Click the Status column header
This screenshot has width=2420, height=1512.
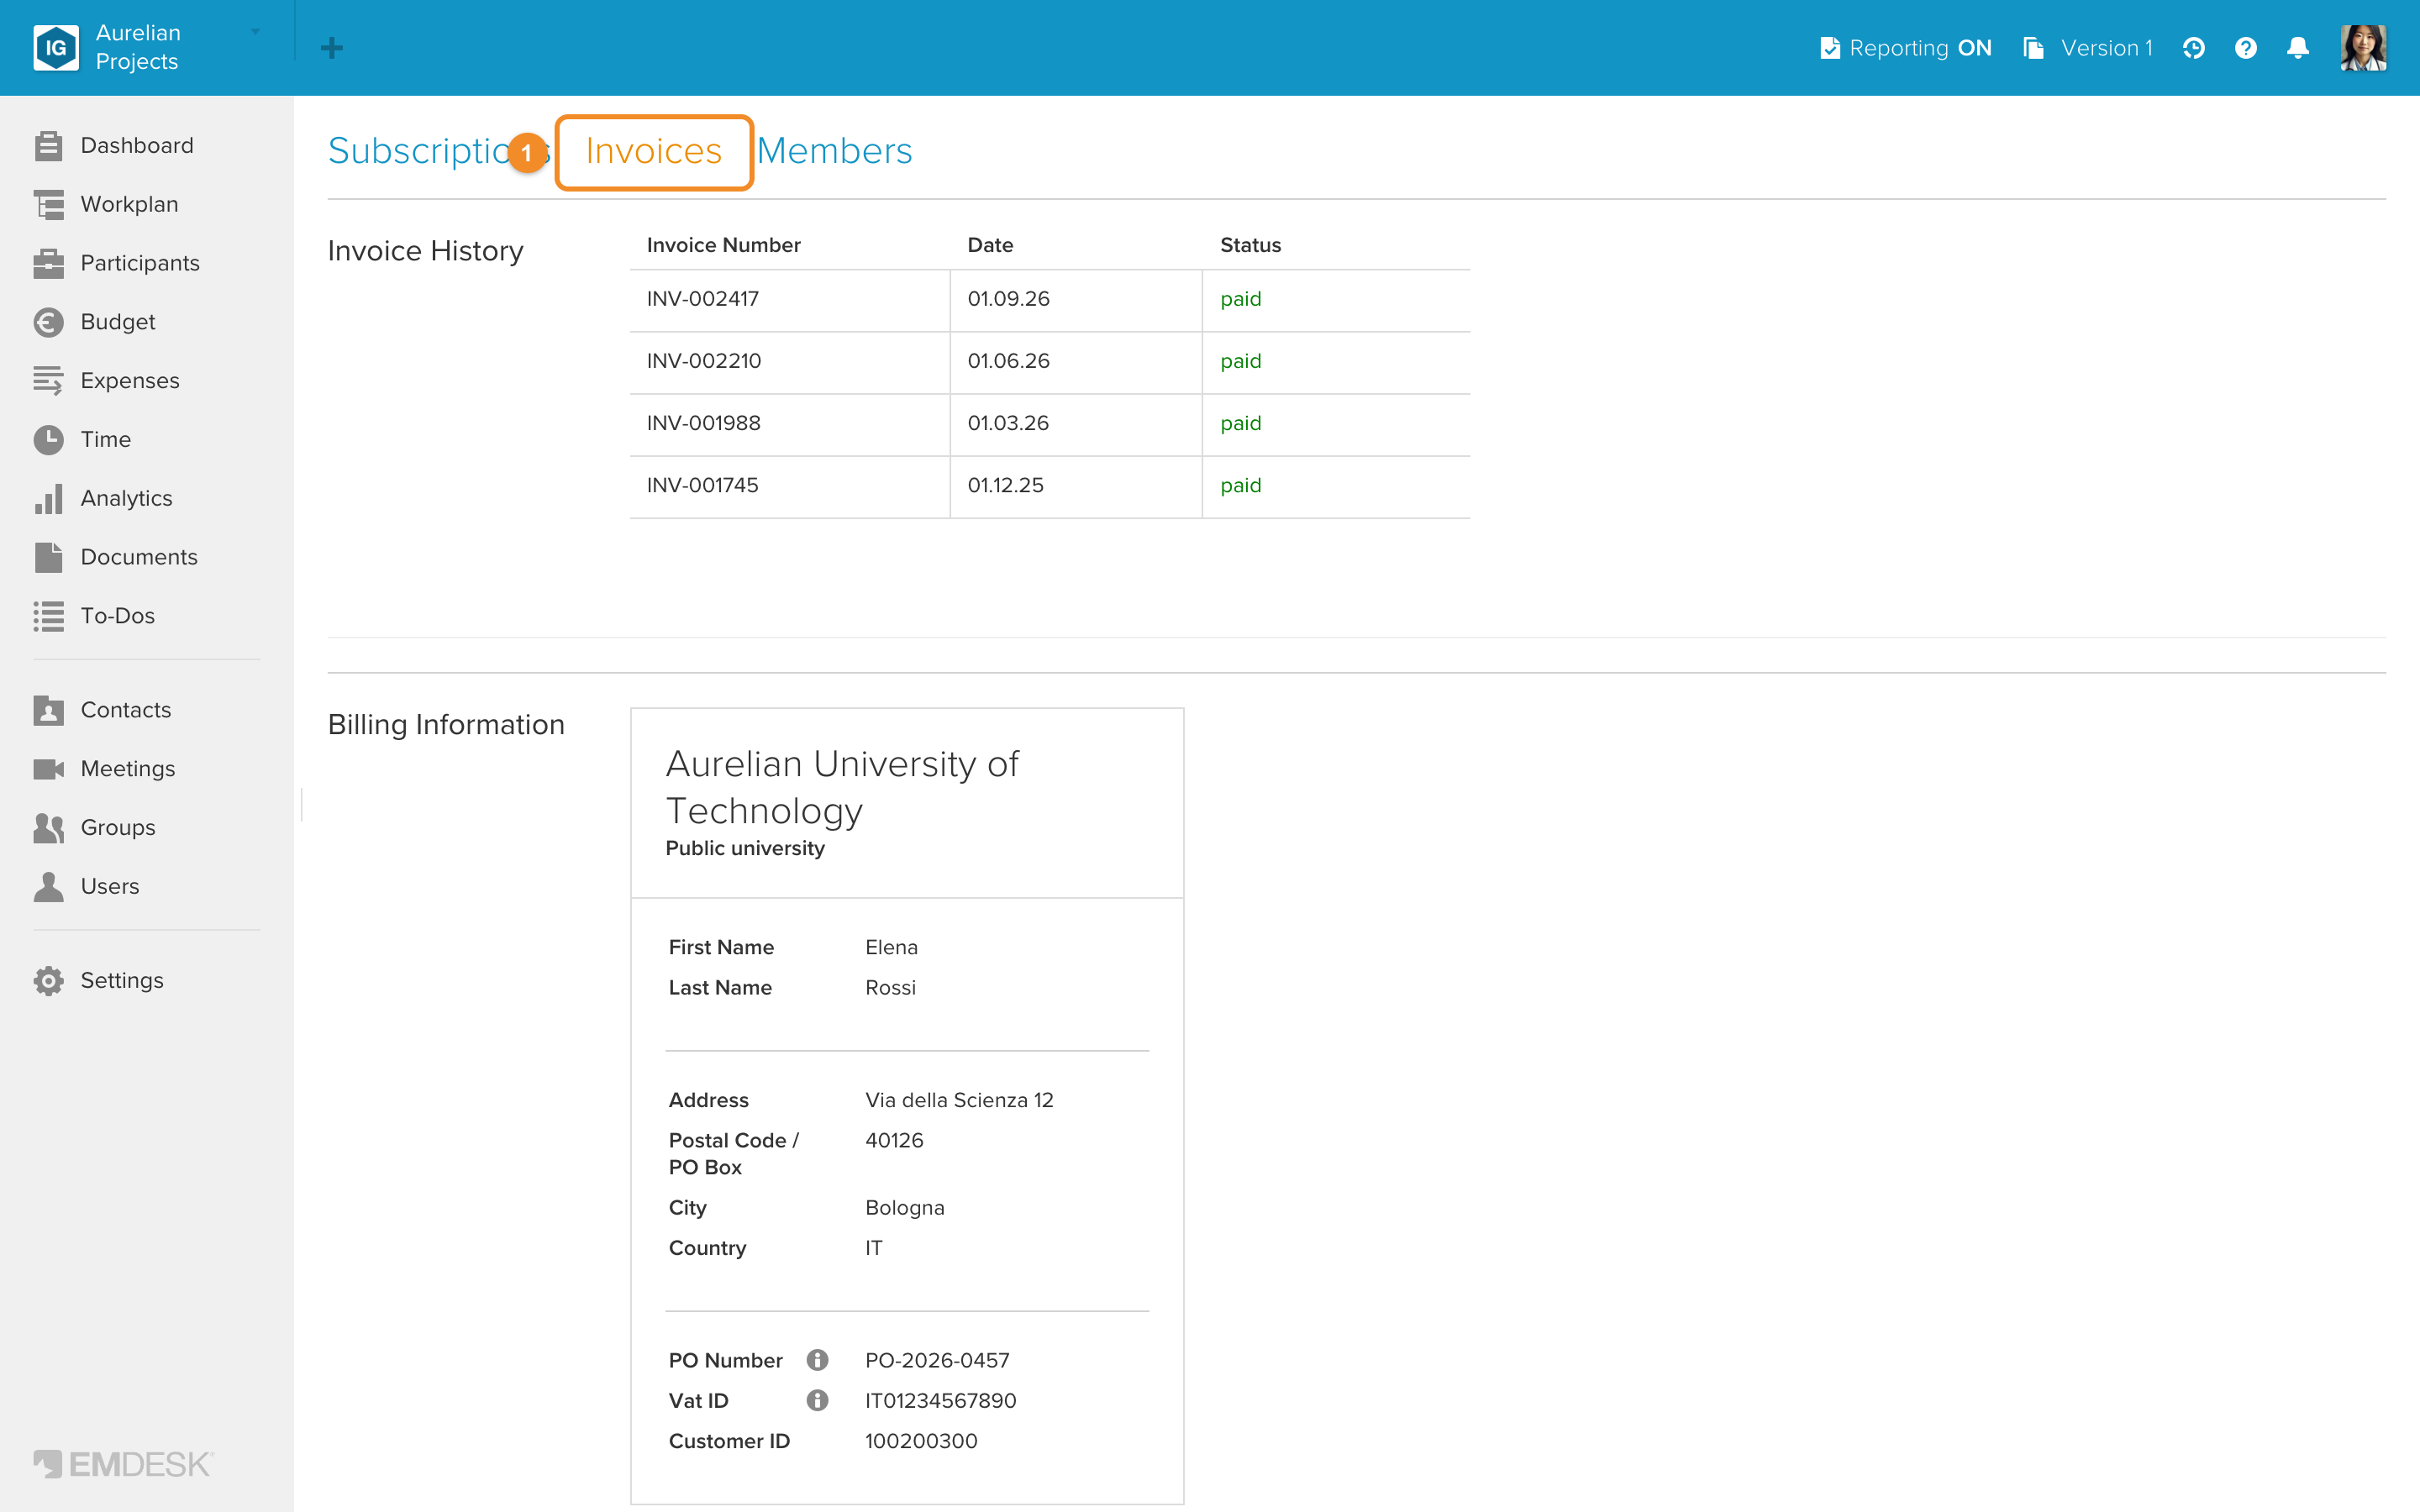click(x=1251, y=245)
